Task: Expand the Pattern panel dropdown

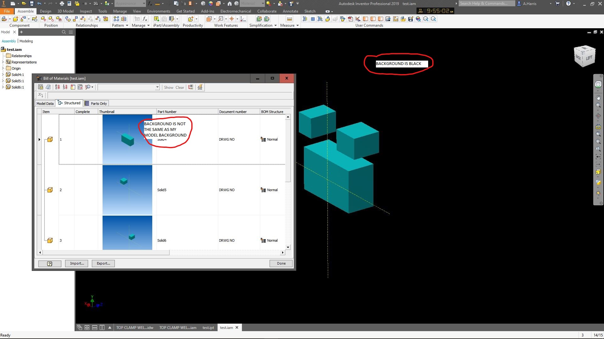Action: pos(127,25)
